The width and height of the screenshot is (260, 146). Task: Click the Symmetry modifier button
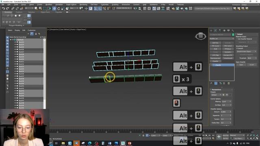click(x=228, y=52)
